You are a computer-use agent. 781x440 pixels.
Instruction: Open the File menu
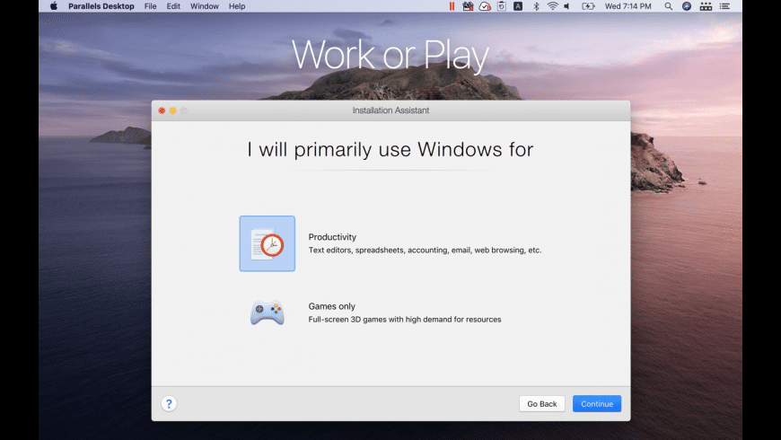pos(151,6)
